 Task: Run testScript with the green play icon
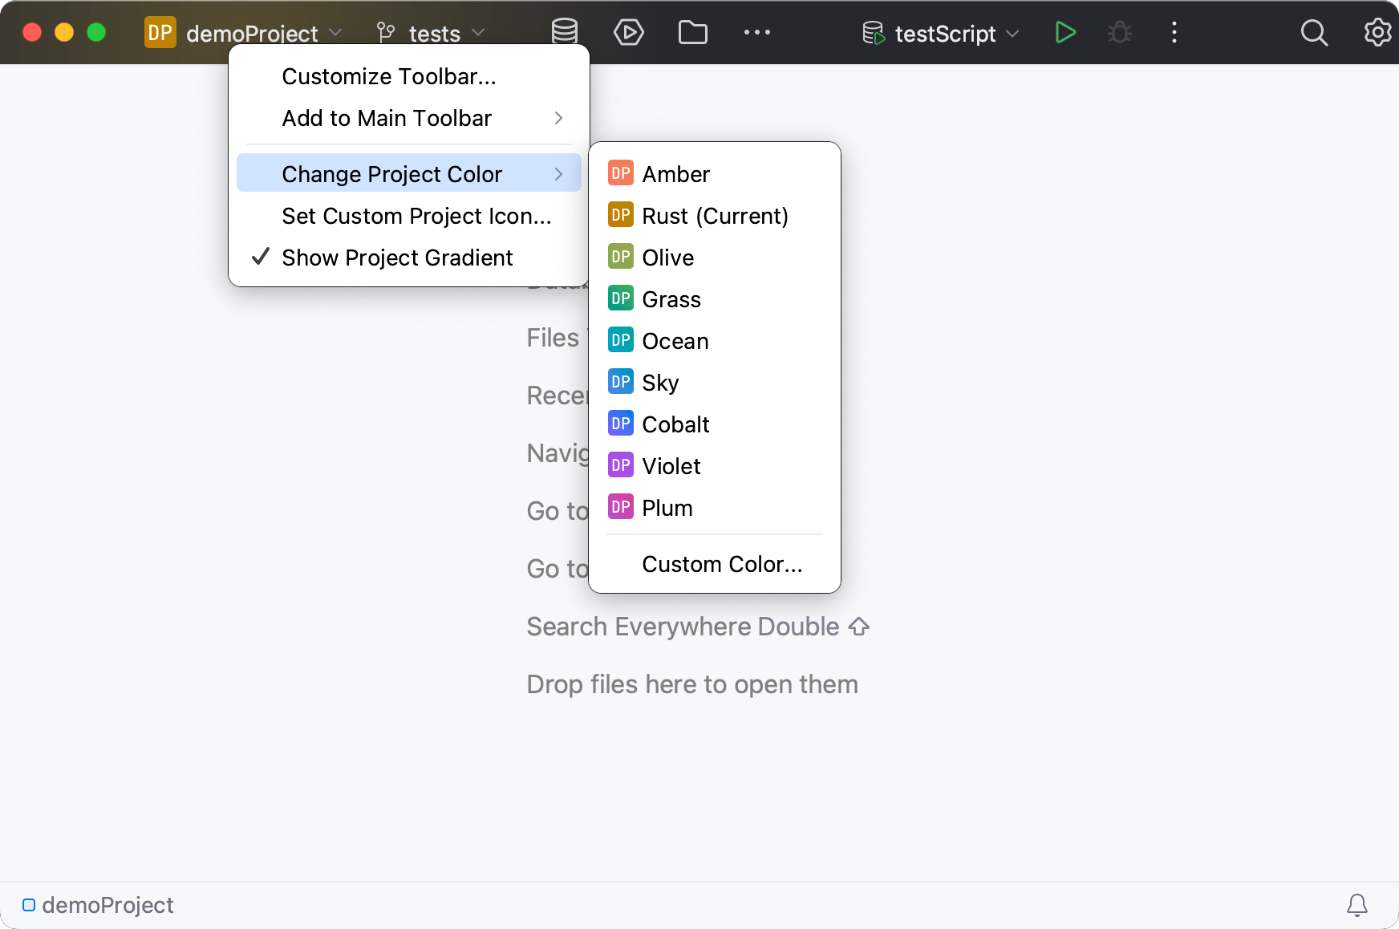1065,32
